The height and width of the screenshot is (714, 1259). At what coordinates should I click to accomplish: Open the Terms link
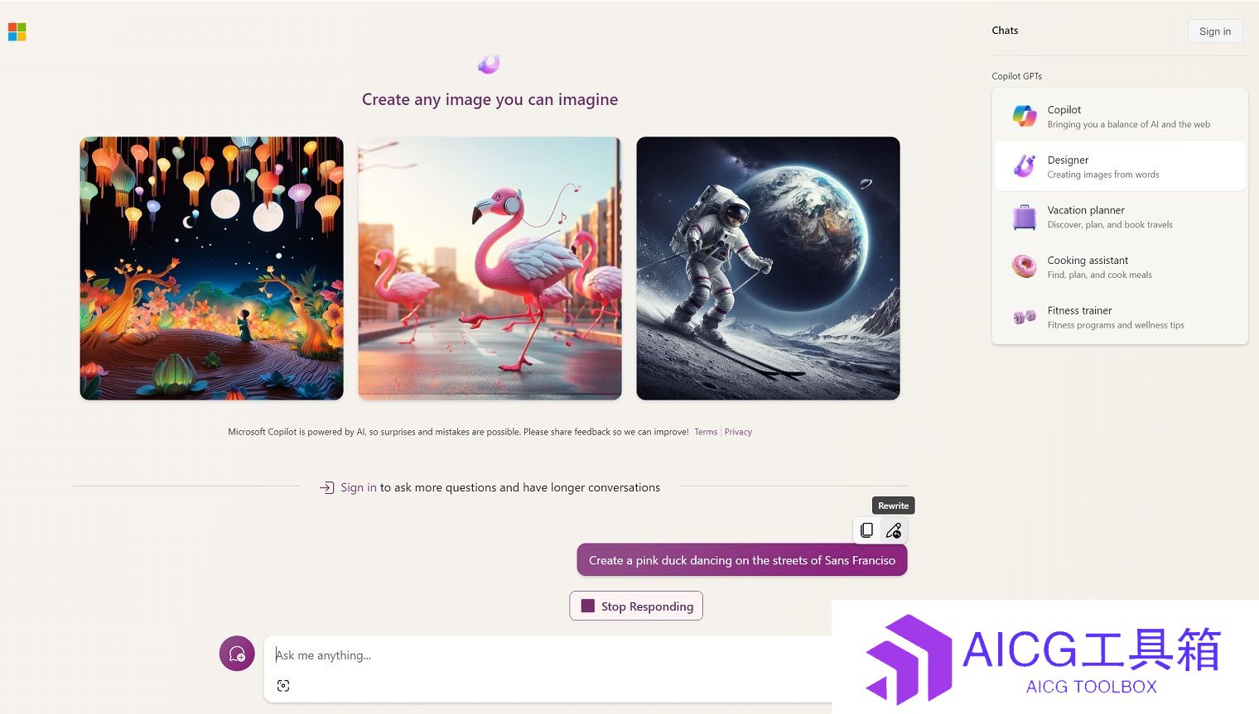point(706,432)
